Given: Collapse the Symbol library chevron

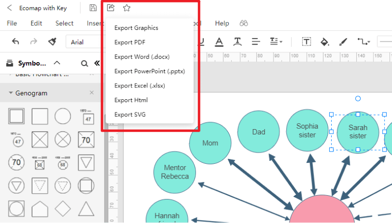Looking at the screenshot, I should [x=57, y=63].
